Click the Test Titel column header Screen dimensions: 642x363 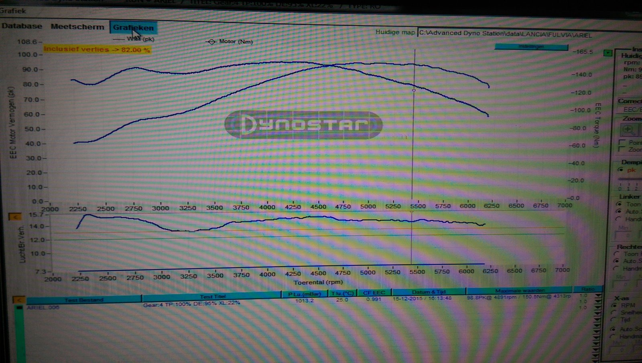pyautogui.click(x=213, y=297)
